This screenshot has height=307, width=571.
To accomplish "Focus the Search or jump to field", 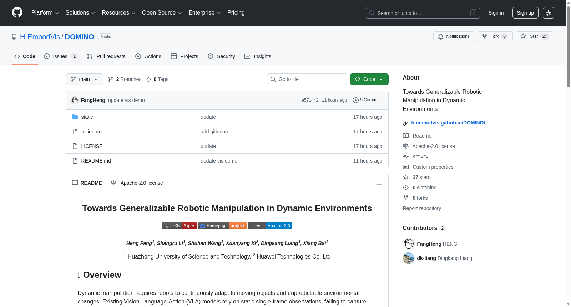I will click(x=423, y=13).
